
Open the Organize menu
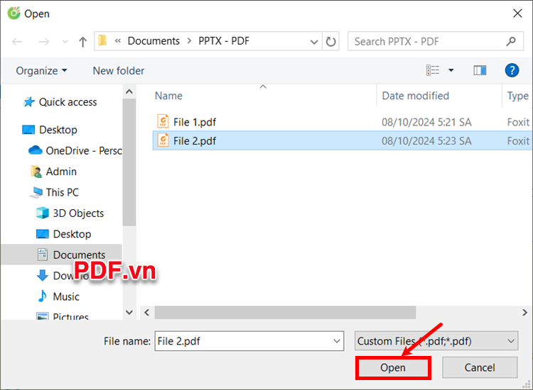click(x=42, y=71)
